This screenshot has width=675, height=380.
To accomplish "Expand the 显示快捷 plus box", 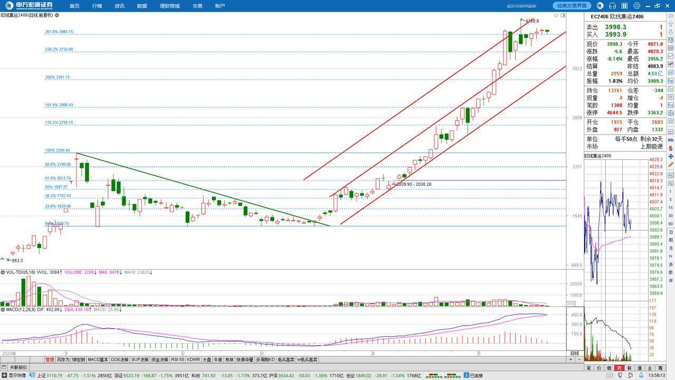I will [x=4, y=375].
